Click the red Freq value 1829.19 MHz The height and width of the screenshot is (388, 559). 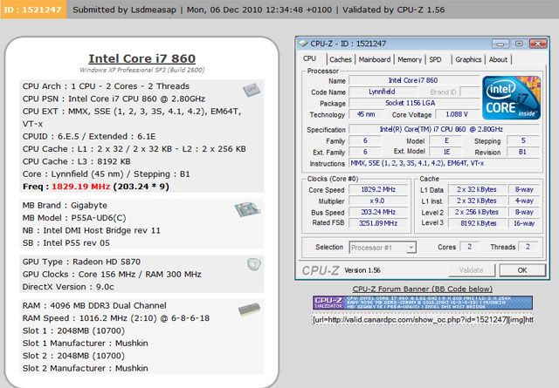coord(80,187)
